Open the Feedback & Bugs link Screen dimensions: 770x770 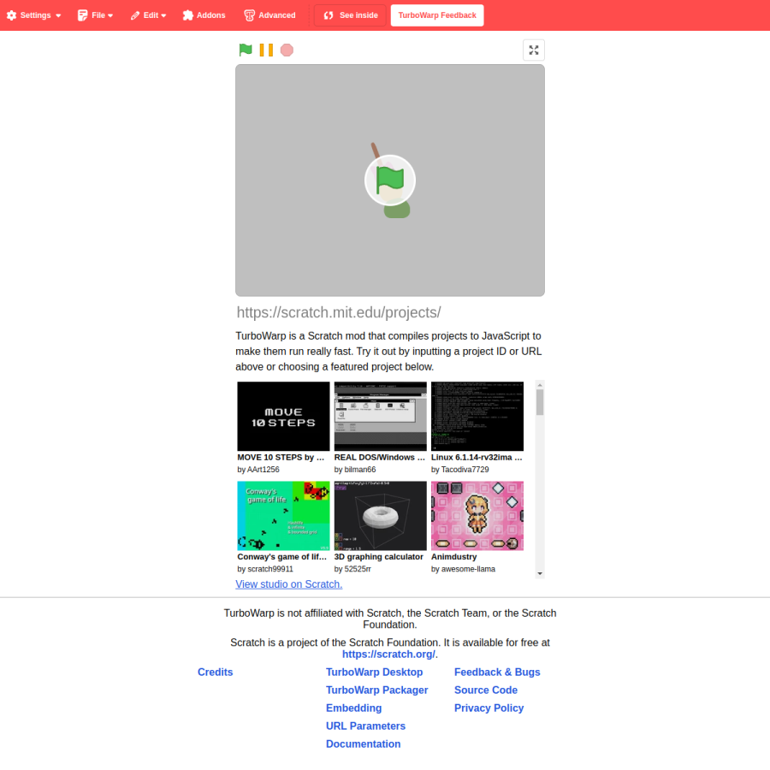tap(497, 672)
